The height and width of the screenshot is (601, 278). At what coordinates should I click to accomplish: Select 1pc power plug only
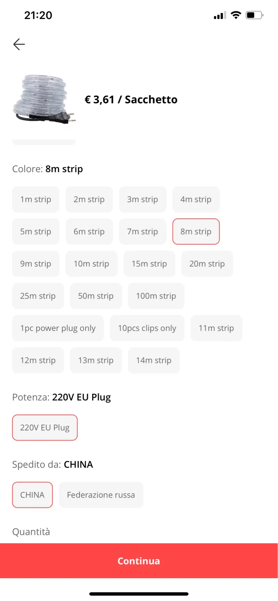58,328
